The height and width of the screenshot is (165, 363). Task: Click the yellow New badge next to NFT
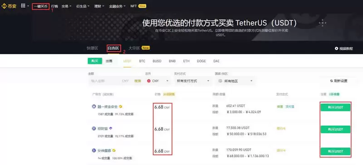pyautogui.click(x=142, y=6)
